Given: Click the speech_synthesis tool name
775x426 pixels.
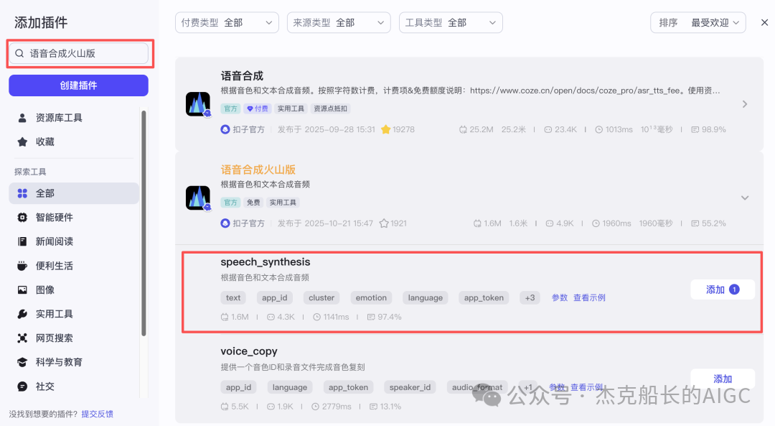Looking at the screenshot, I should tap(266, 262).
